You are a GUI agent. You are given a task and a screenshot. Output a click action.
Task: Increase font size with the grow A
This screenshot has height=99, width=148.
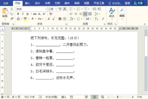(49, 19)
